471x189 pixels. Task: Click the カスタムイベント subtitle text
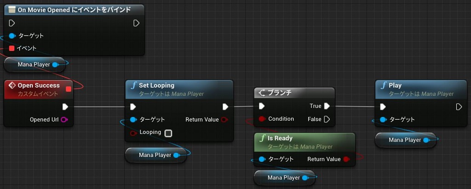(38, 94)
